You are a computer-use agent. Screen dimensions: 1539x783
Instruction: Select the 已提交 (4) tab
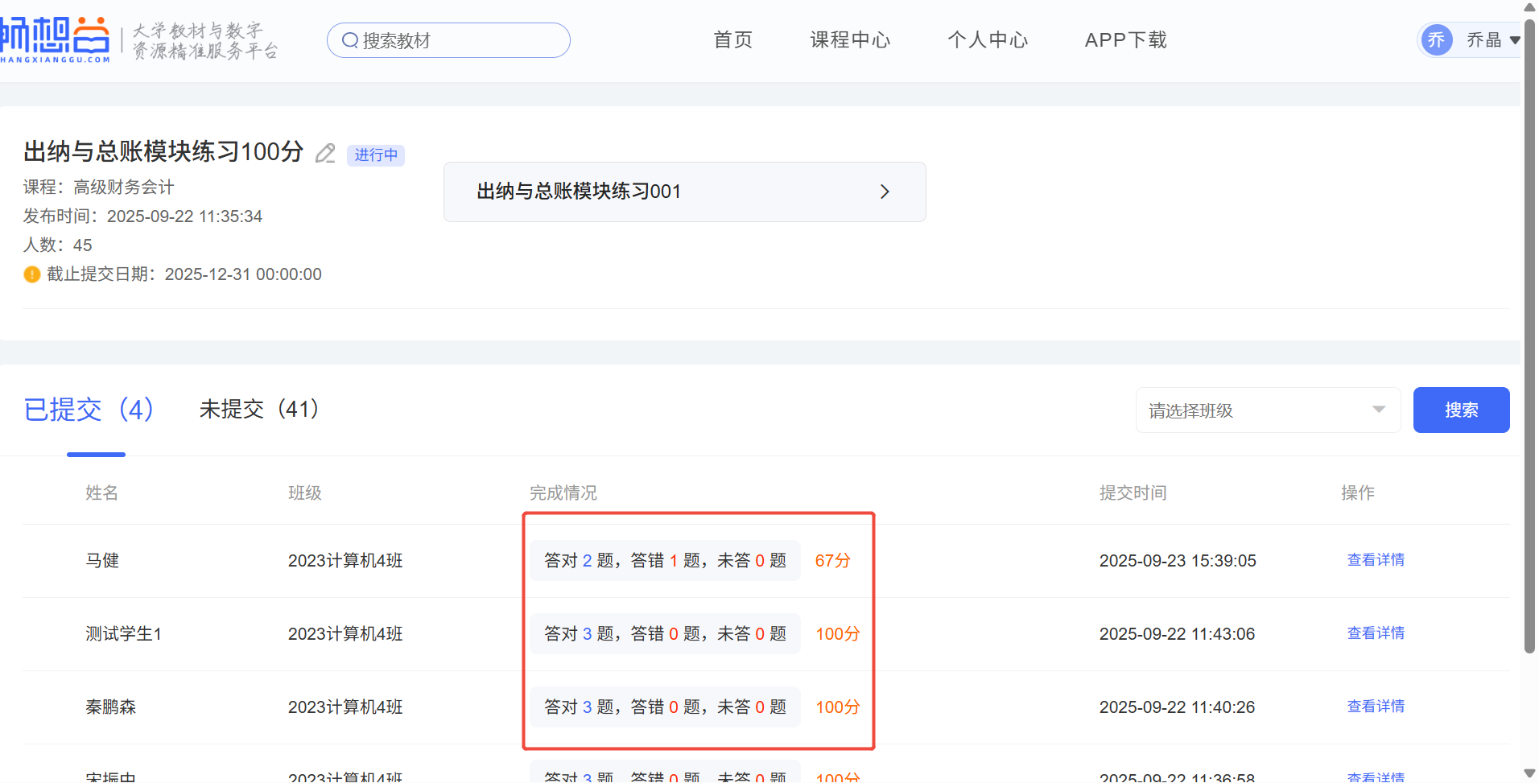pyautogui.click(x=89, y=409)
